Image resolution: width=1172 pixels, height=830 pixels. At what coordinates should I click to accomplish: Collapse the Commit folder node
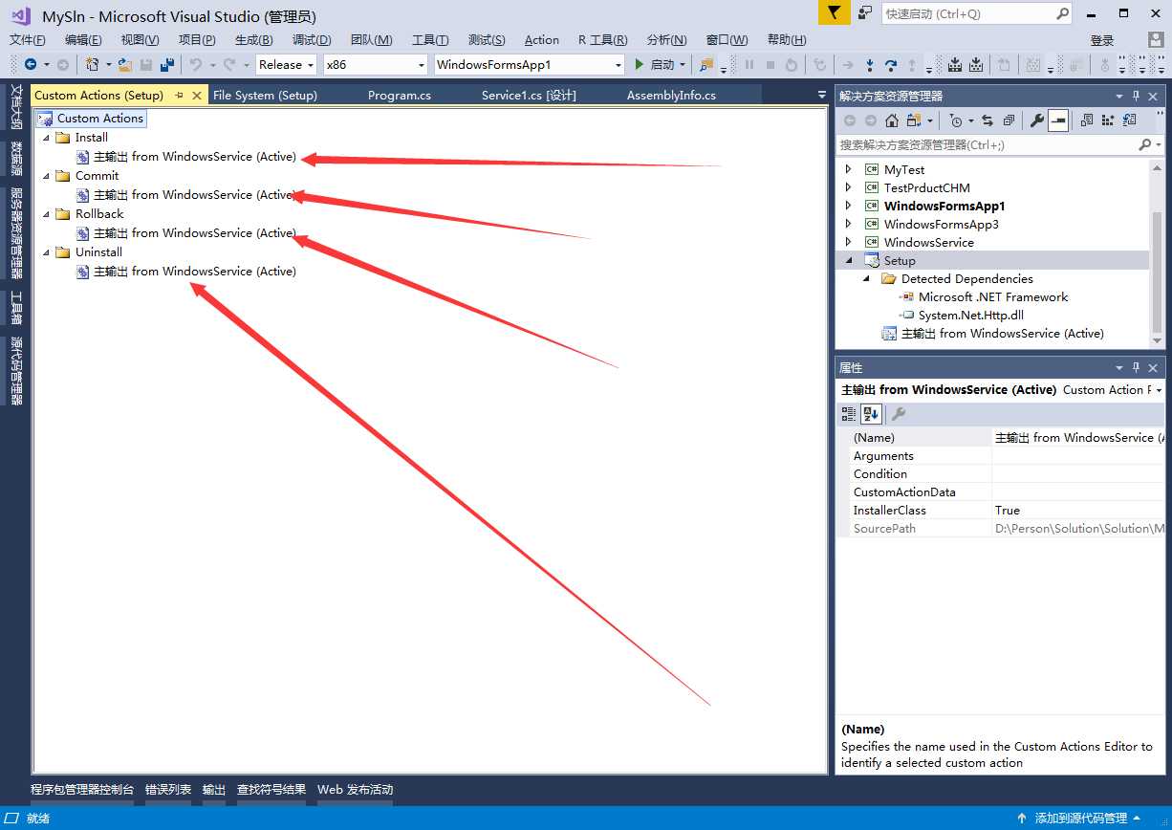(48, 176)
